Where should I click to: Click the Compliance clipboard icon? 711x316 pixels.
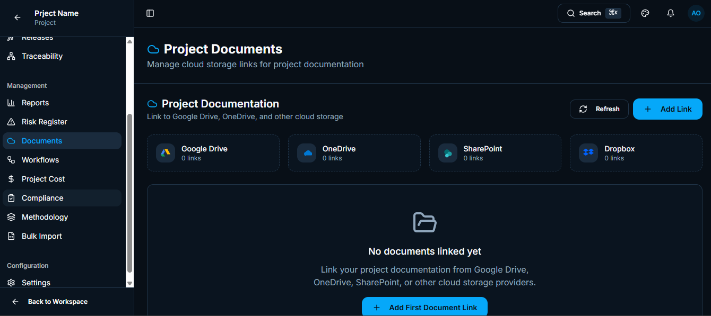tap(11, 198)
